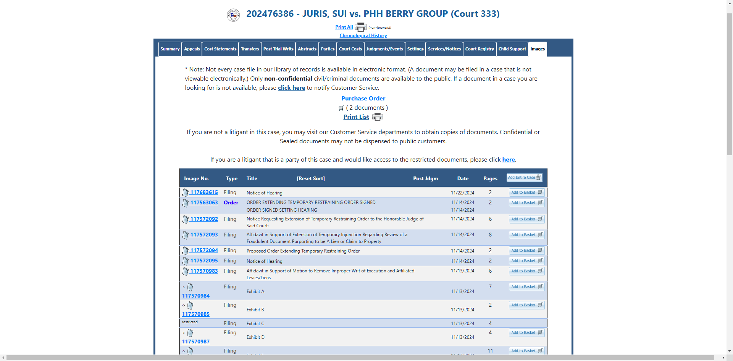
Task: Open image number link 117683615
Action: (x=204, y=193)
